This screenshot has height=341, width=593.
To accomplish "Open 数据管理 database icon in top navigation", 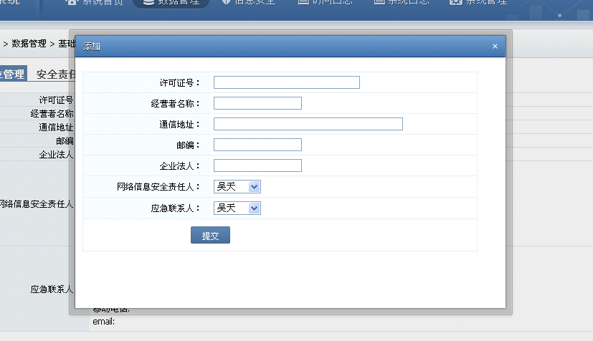I will (148, 2).
